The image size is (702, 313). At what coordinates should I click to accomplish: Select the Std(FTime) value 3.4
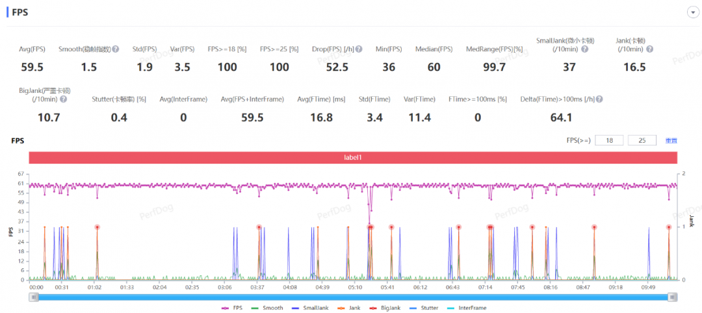(375, 118)
